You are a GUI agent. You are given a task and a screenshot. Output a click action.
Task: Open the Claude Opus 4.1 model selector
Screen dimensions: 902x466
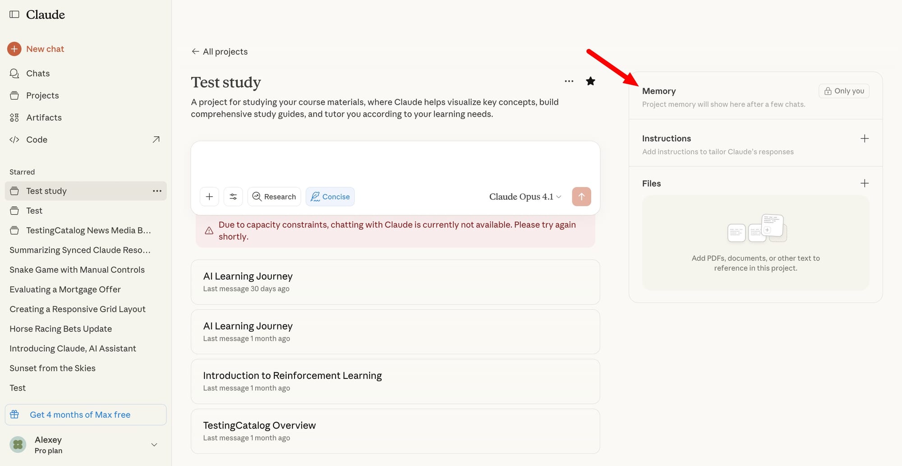click(x=525, y=197)
